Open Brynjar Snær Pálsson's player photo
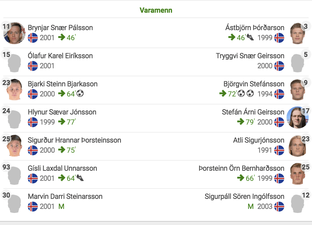312x225 pixels. [x=14, y=33]
